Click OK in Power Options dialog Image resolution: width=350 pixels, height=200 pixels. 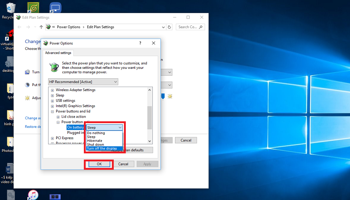99,164
